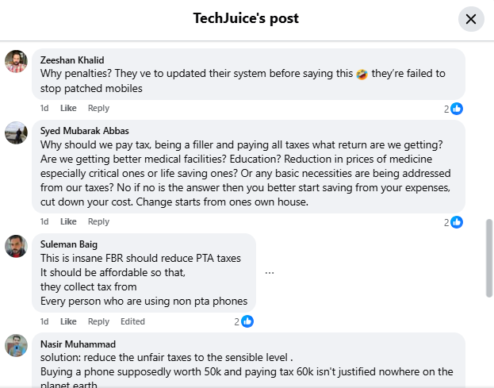This screenshot has height=388, width=494.
Task: Close the TechJuice's post dialog
Action: pyautogui.click(x=471, y=19)
